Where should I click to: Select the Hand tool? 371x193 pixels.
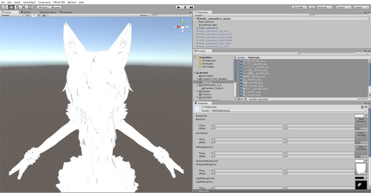pyautogui.click(x=5, y=7)
